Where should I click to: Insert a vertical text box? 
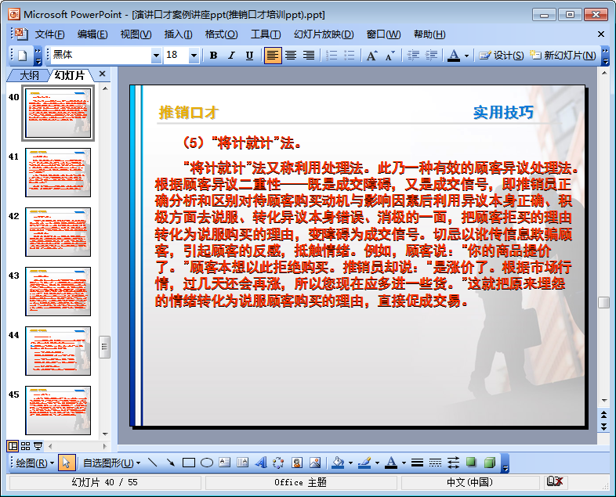pyautogui.click(x=243, y=463)
